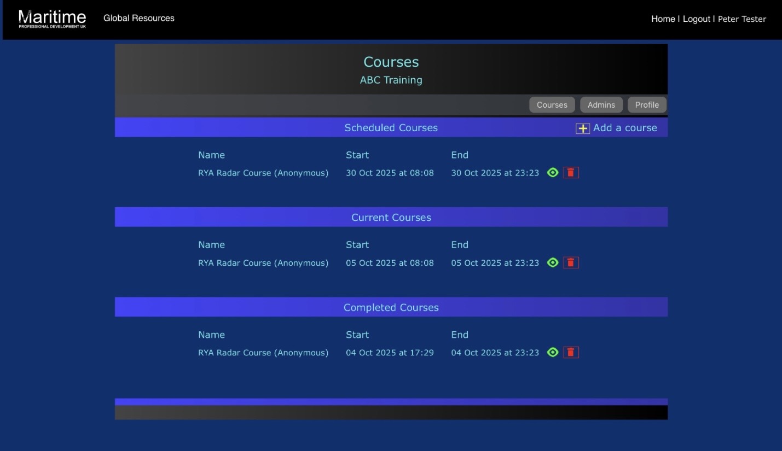Viewport: 782px width, 451px height.
Task: Switch to the Admins tab
Action: click(x=601, y=104)
